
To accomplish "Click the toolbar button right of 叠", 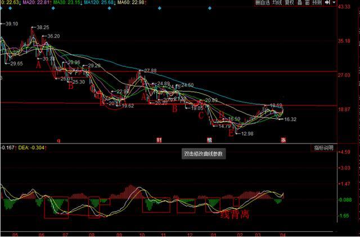I will (x=308, y=3).
